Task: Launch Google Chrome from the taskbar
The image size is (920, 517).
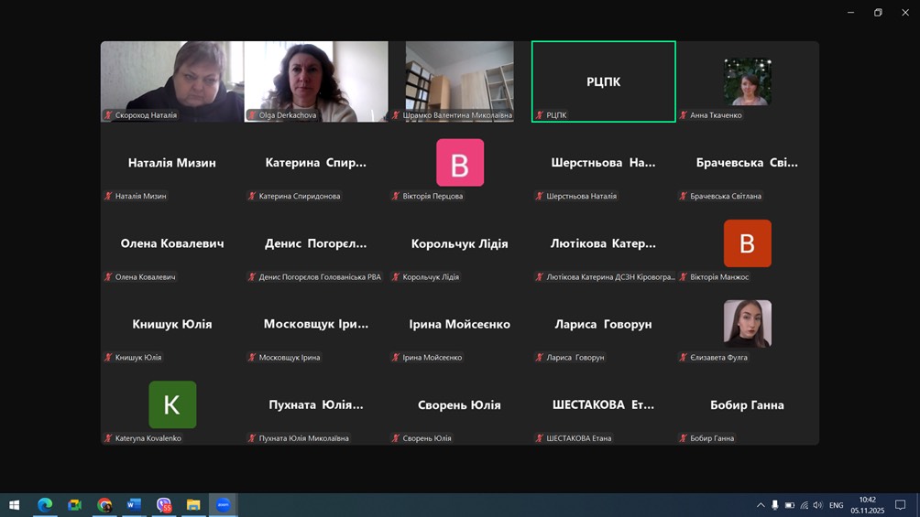Action: [104, 504]
